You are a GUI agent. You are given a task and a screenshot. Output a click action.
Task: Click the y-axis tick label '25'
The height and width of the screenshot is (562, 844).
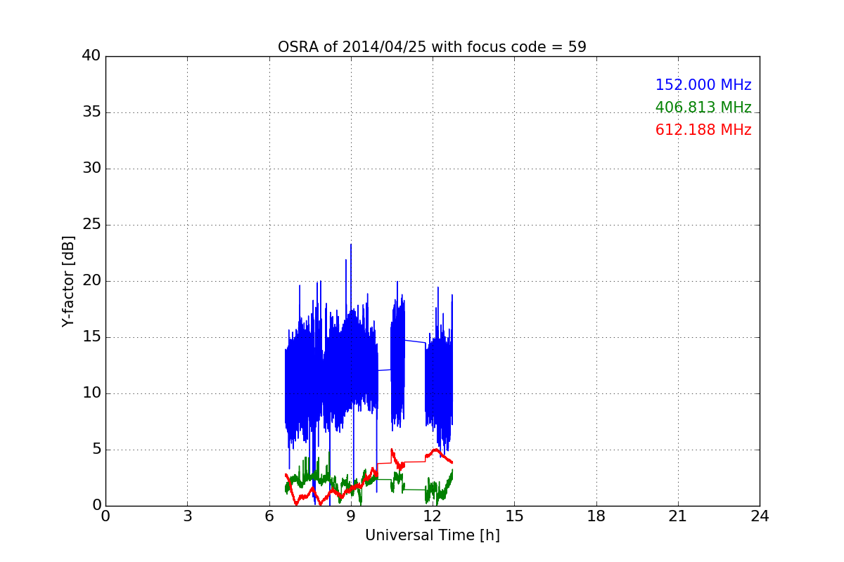(91, 225)
